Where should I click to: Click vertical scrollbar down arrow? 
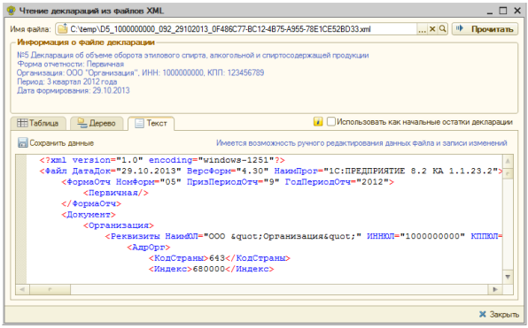(508, 277)
